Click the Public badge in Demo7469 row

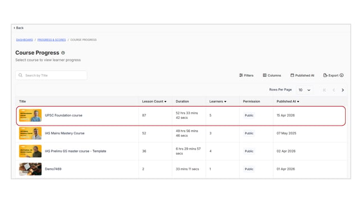pyautogui.click(x=249, y=169)
